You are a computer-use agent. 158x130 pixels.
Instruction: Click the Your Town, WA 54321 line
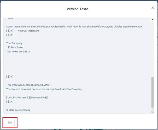[x=18, y=52]
